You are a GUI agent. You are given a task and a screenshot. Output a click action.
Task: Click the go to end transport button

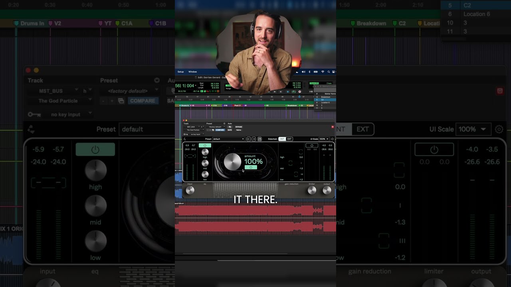[281, 91]
